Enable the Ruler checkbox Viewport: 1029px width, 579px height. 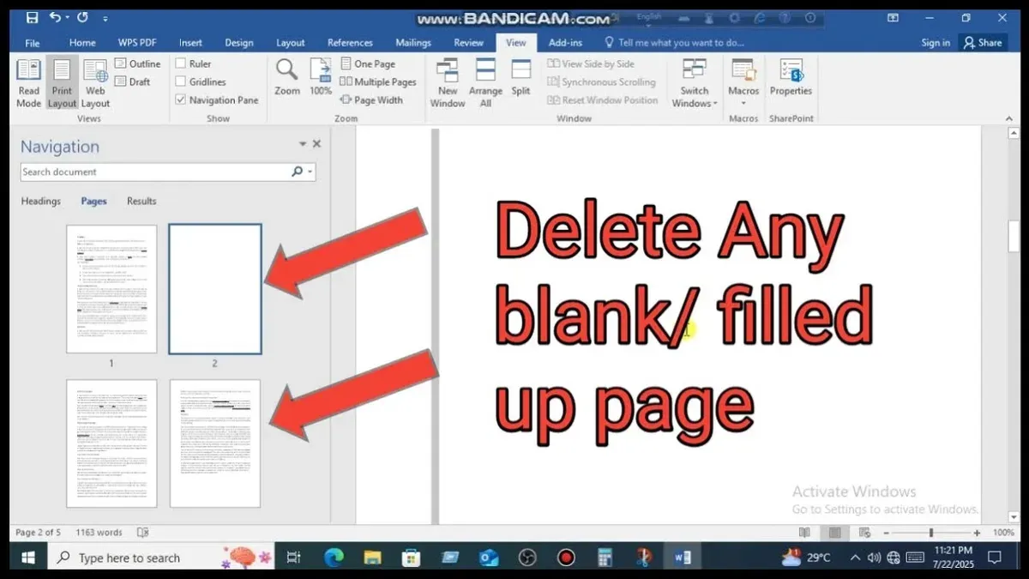click(x=181, y=63)
